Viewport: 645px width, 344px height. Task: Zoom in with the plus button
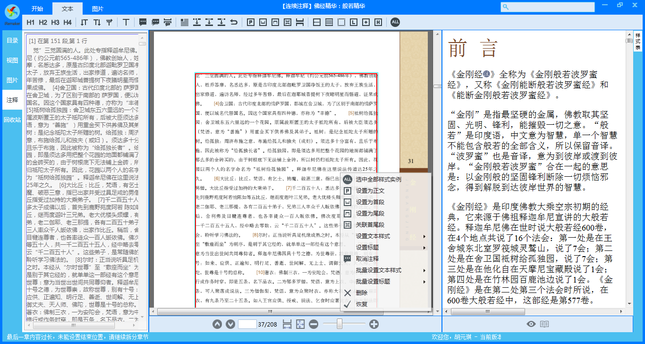point(374,324)
